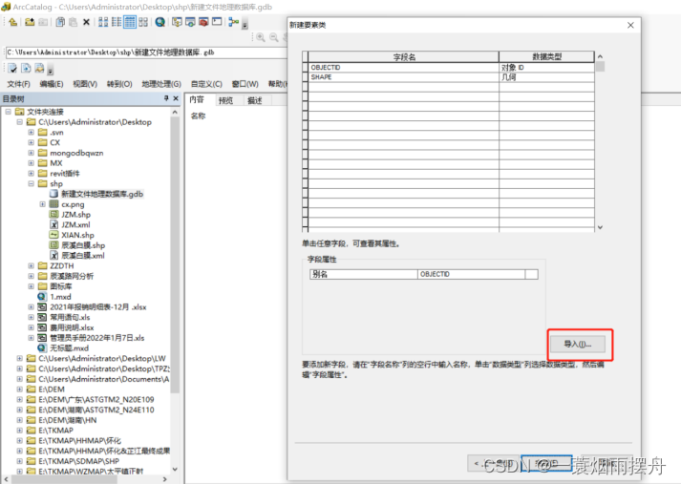Click the Import Metadata icon
Viewport: 681px width, 484px height.
tap(39, 68)
